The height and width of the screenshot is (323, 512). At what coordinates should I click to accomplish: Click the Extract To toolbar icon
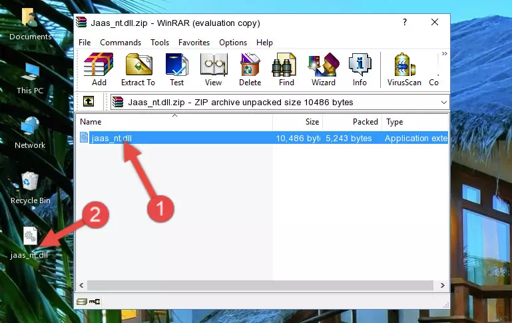click(138, 69)
